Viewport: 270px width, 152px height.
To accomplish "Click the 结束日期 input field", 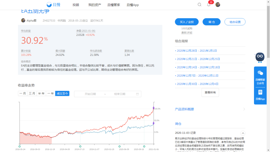I will point(120,94).
